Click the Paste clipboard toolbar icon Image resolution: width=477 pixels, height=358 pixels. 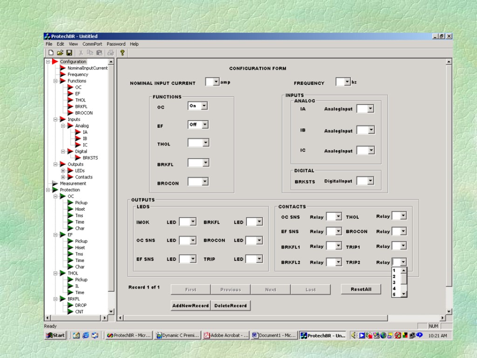coord(99,53)
